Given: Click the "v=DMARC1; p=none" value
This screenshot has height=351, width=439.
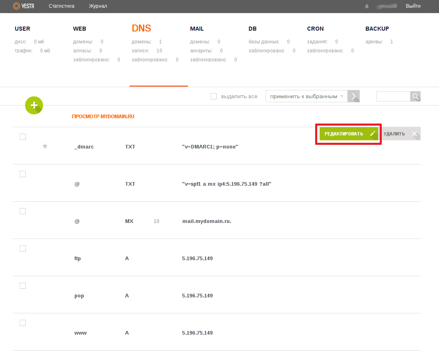Looking at the screenshot, I should (210, 147).
